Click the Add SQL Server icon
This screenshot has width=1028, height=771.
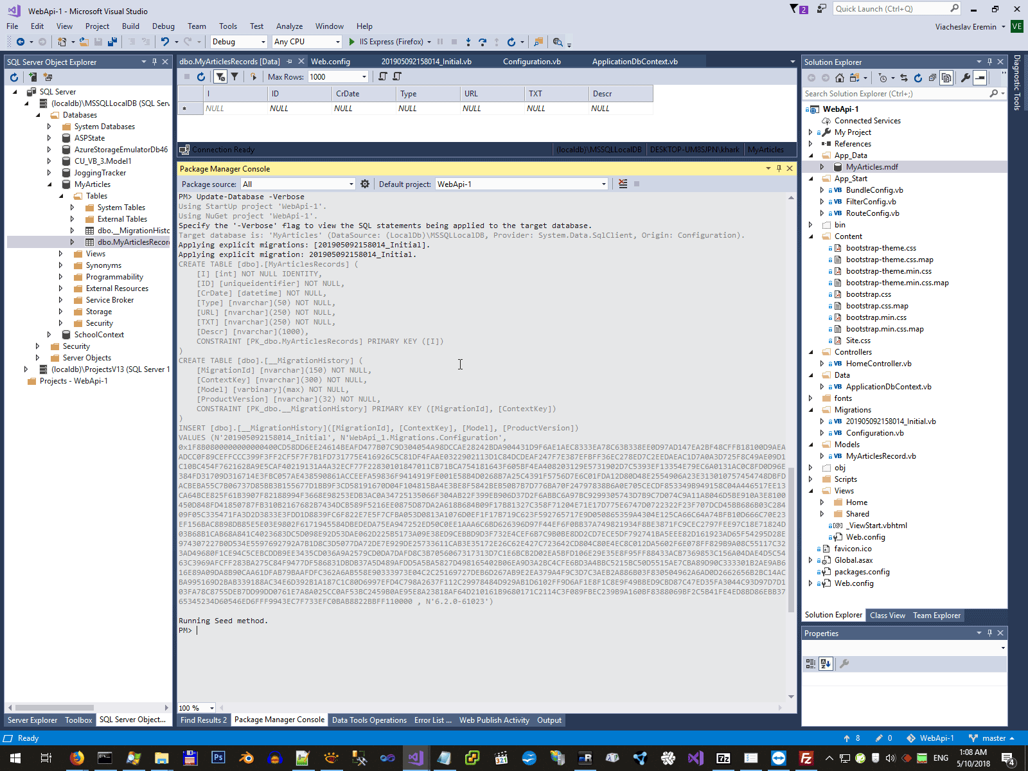(x=32, y=77)
